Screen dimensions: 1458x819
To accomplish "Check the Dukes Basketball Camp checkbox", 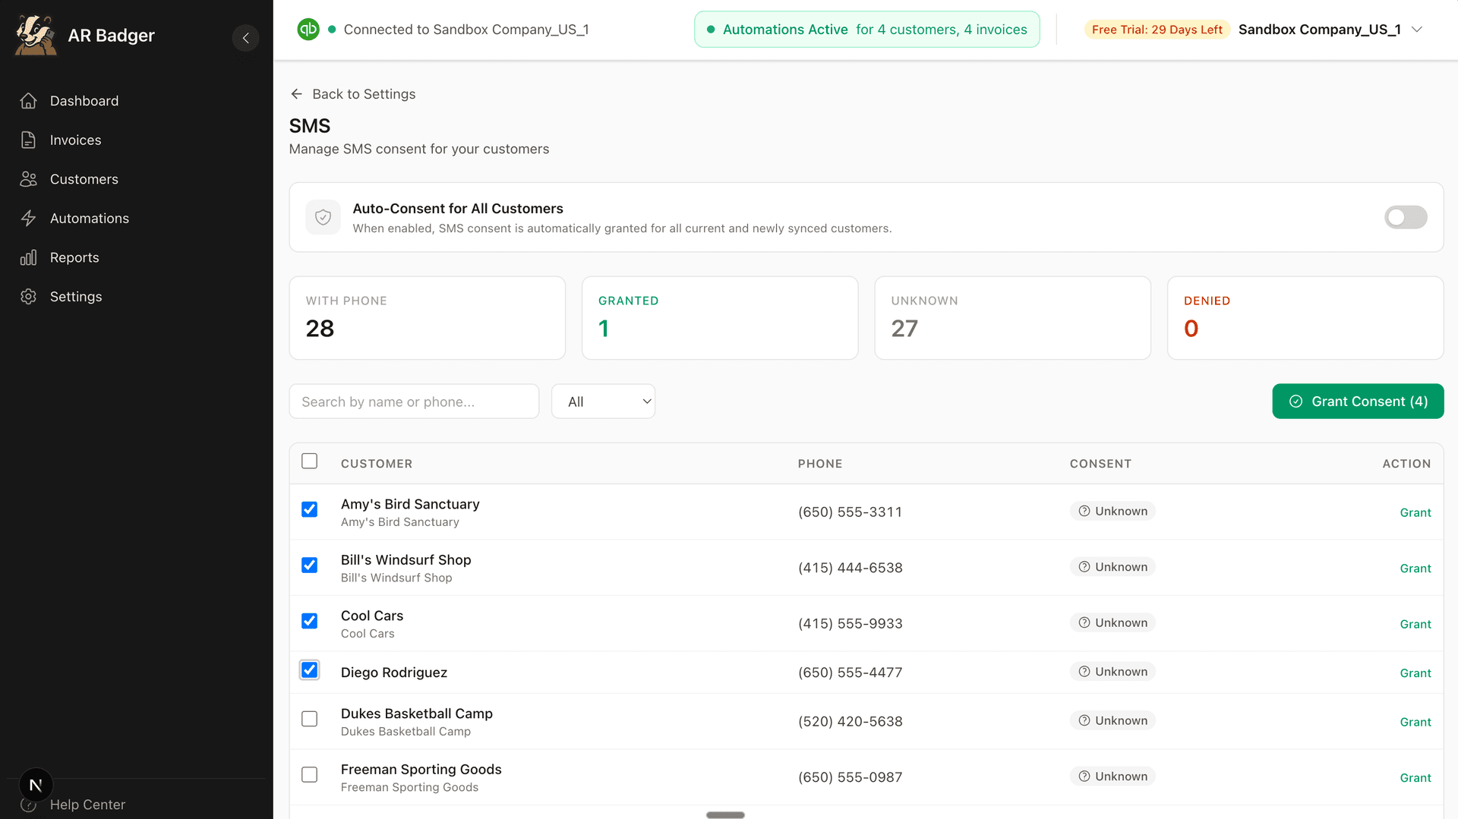I will point(309,719).
